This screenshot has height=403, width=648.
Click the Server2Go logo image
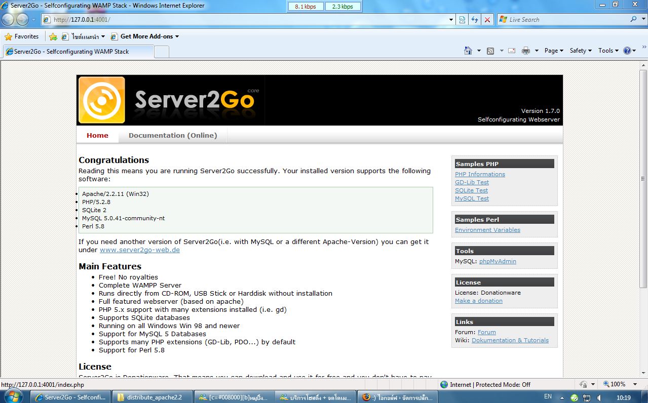170,100
